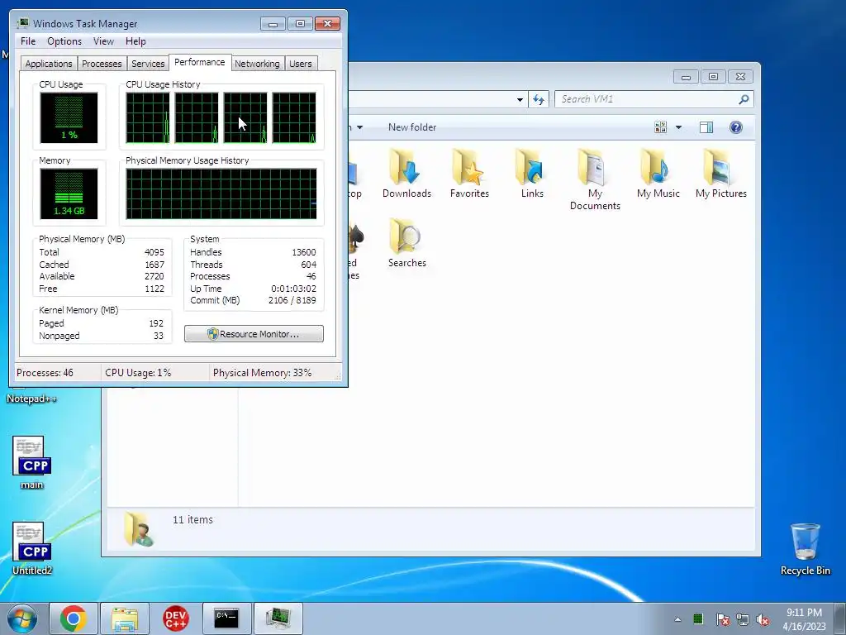This screenshot has height=635, width=846.
Task: Click the Commit value 2106 / 8189
Action: point(292,300)
